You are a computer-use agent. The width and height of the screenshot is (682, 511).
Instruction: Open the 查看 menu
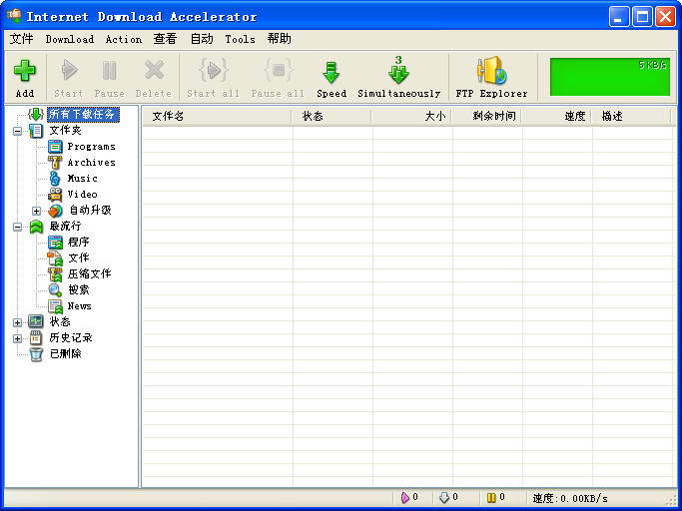[165, 39]
